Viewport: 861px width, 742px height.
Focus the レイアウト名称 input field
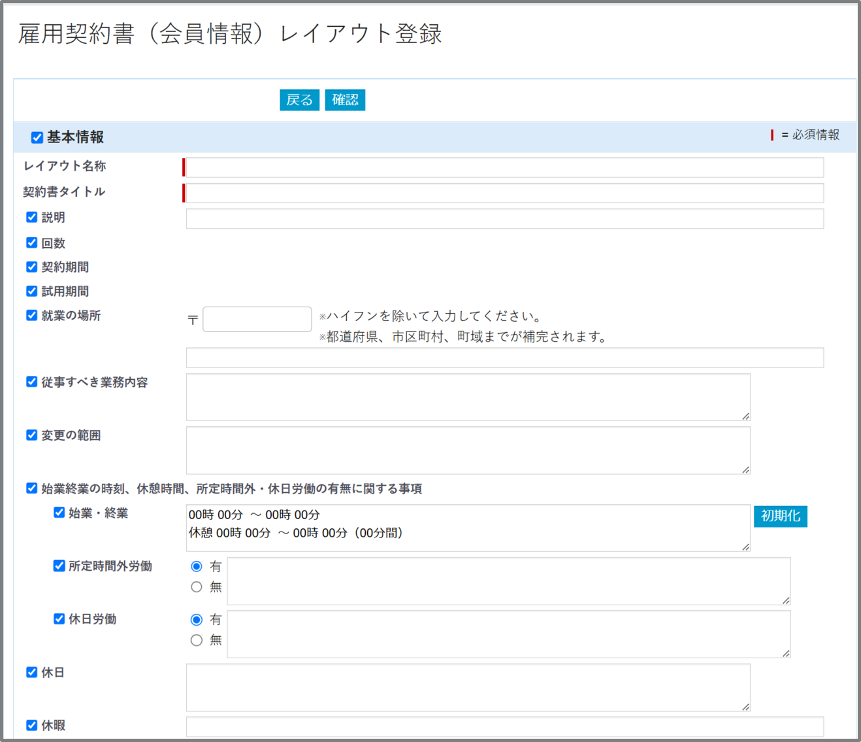[505, 167]
